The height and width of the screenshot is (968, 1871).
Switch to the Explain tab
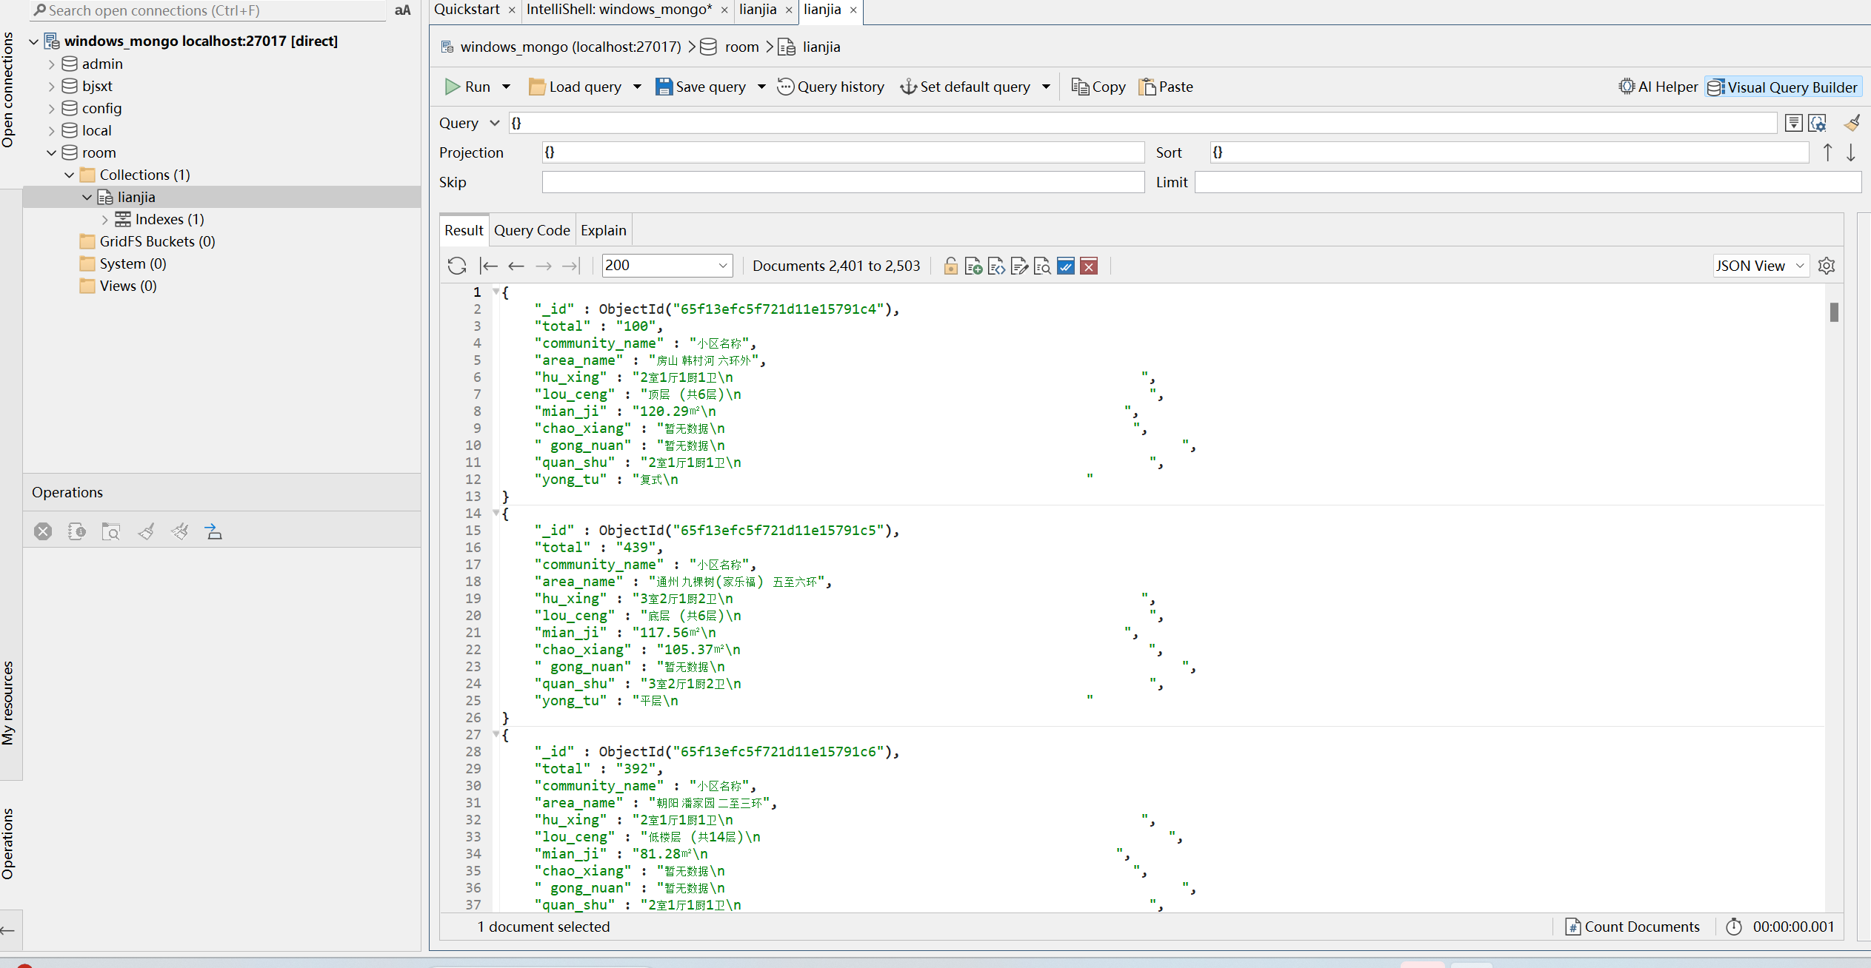603,229
